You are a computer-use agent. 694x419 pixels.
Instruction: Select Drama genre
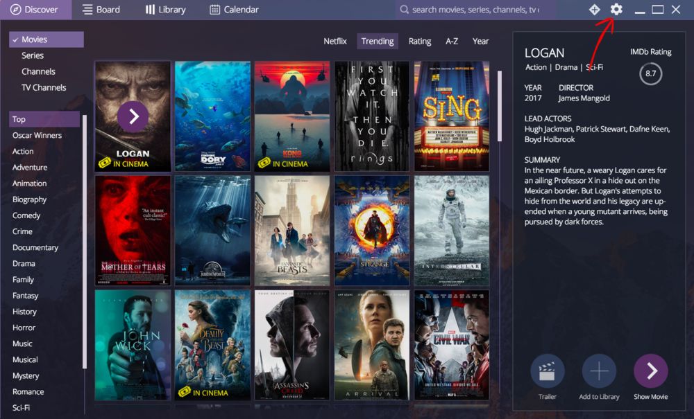pos(24,264)
